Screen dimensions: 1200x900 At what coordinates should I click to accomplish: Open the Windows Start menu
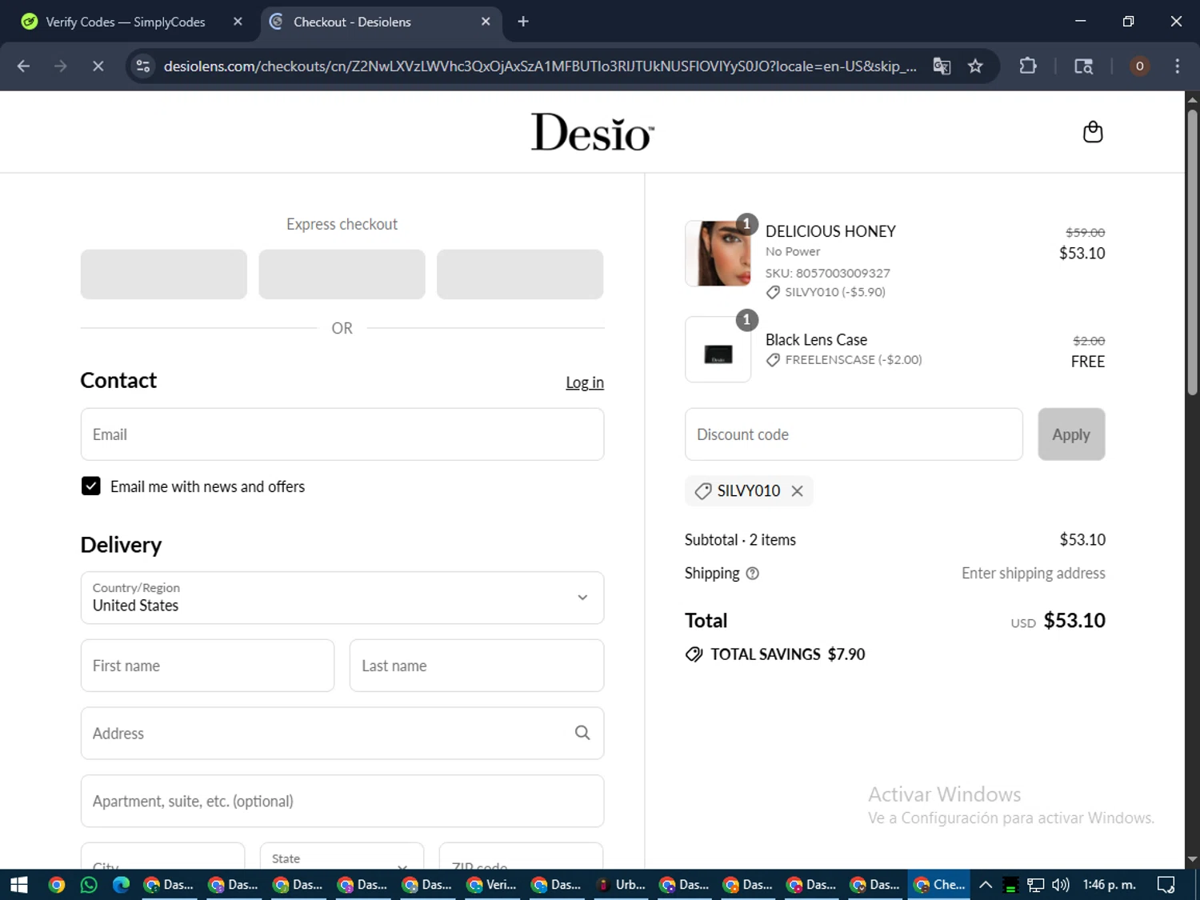[19, 885]
